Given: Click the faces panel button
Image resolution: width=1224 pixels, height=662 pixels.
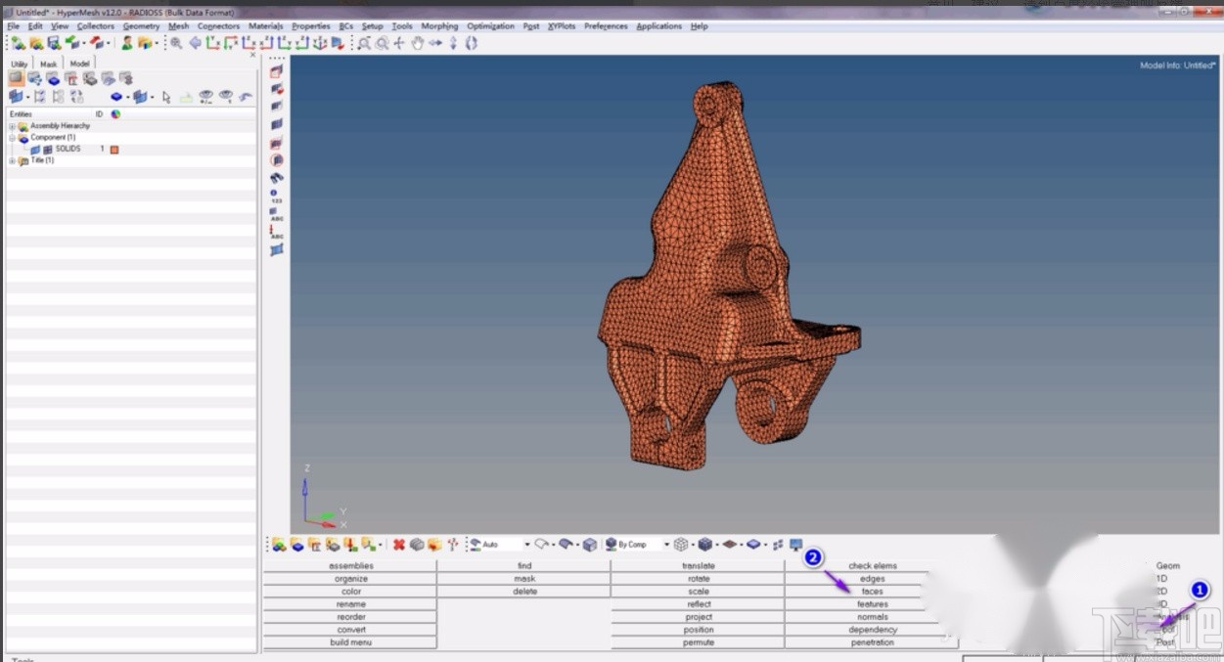Looking at the screenshot, I should click(x=872, y=592).
